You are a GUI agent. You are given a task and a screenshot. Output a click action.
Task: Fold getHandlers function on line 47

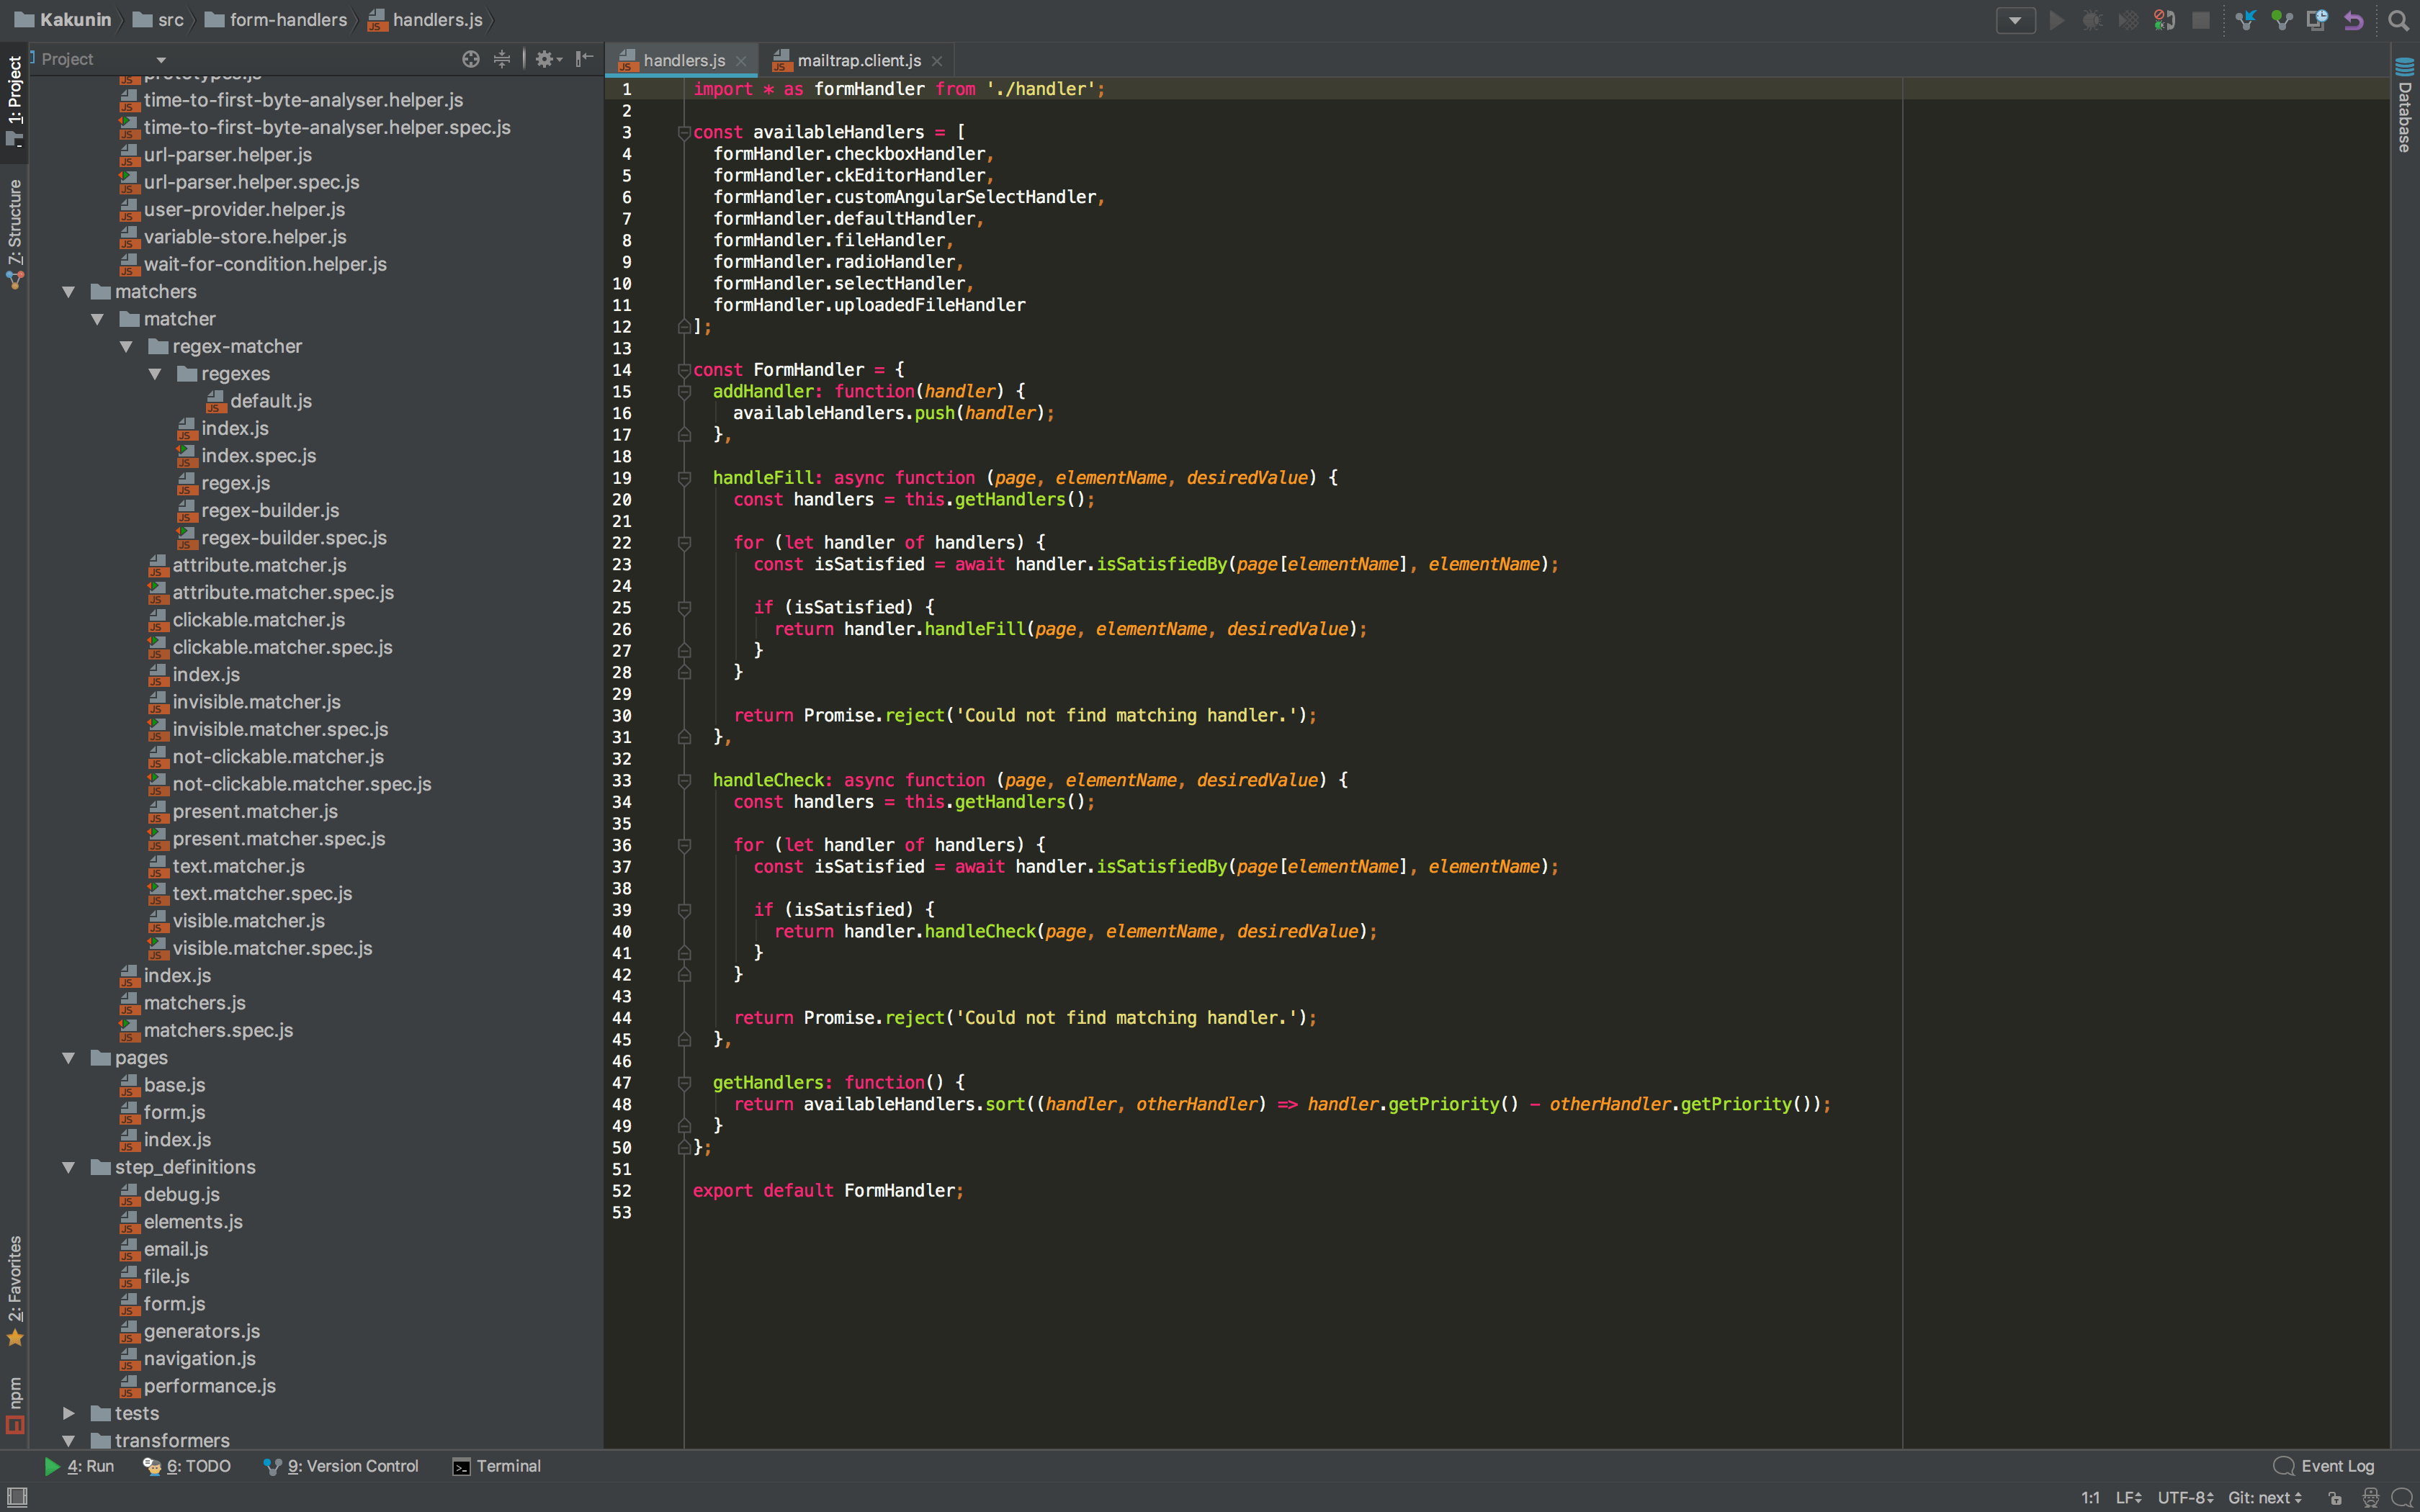pos(684,1083)
